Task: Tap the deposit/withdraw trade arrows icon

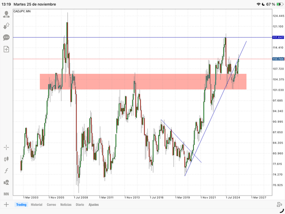Action: pos(6,26)
